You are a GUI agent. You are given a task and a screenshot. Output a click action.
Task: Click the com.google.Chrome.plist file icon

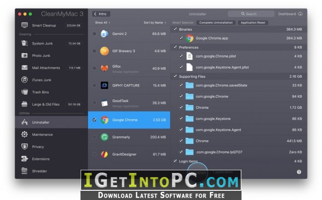point(190,56)
